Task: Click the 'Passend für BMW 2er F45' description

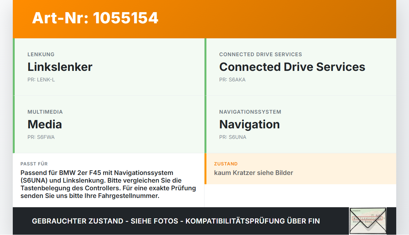Action: (x=108, y=184)
